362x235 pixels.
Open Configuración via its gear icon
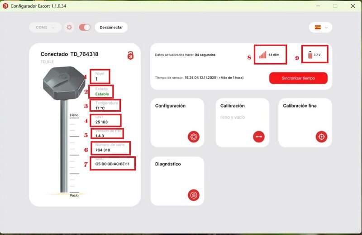[x=194, y=137]
